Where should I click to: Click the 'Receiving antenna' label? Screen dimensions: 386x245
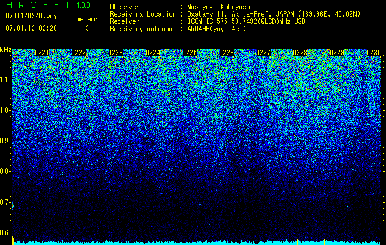[x=141, y=29]
